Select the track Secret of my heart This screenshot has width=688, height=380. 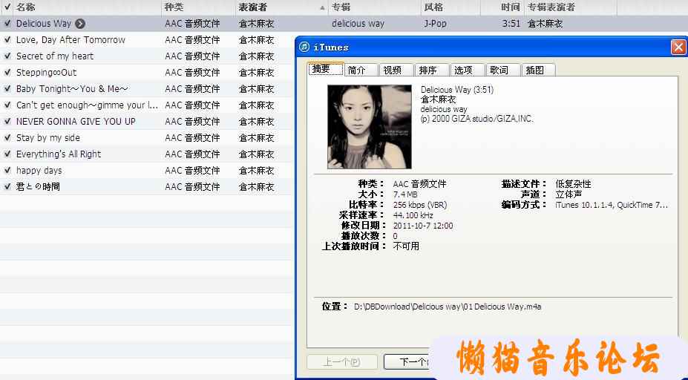point(55,56)
